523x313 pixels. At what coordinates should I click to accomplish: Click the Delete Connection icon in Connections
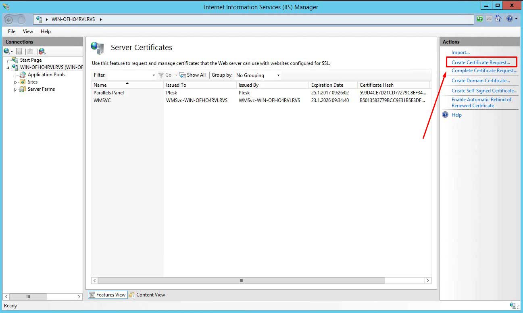coord(42,51)
